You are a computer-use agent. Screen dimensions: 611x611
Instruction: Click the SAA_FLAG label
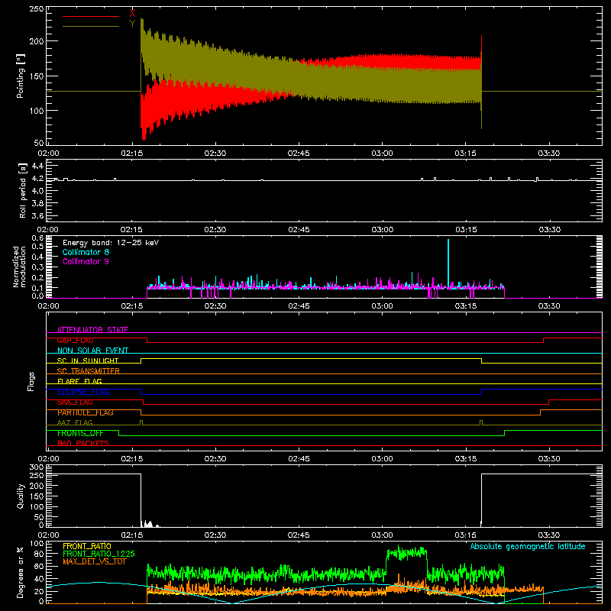[75, 402]
